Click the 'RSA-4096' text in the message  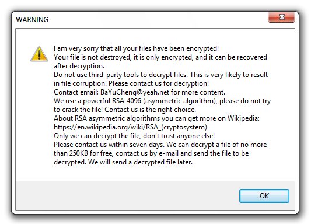tap(127, 101)
